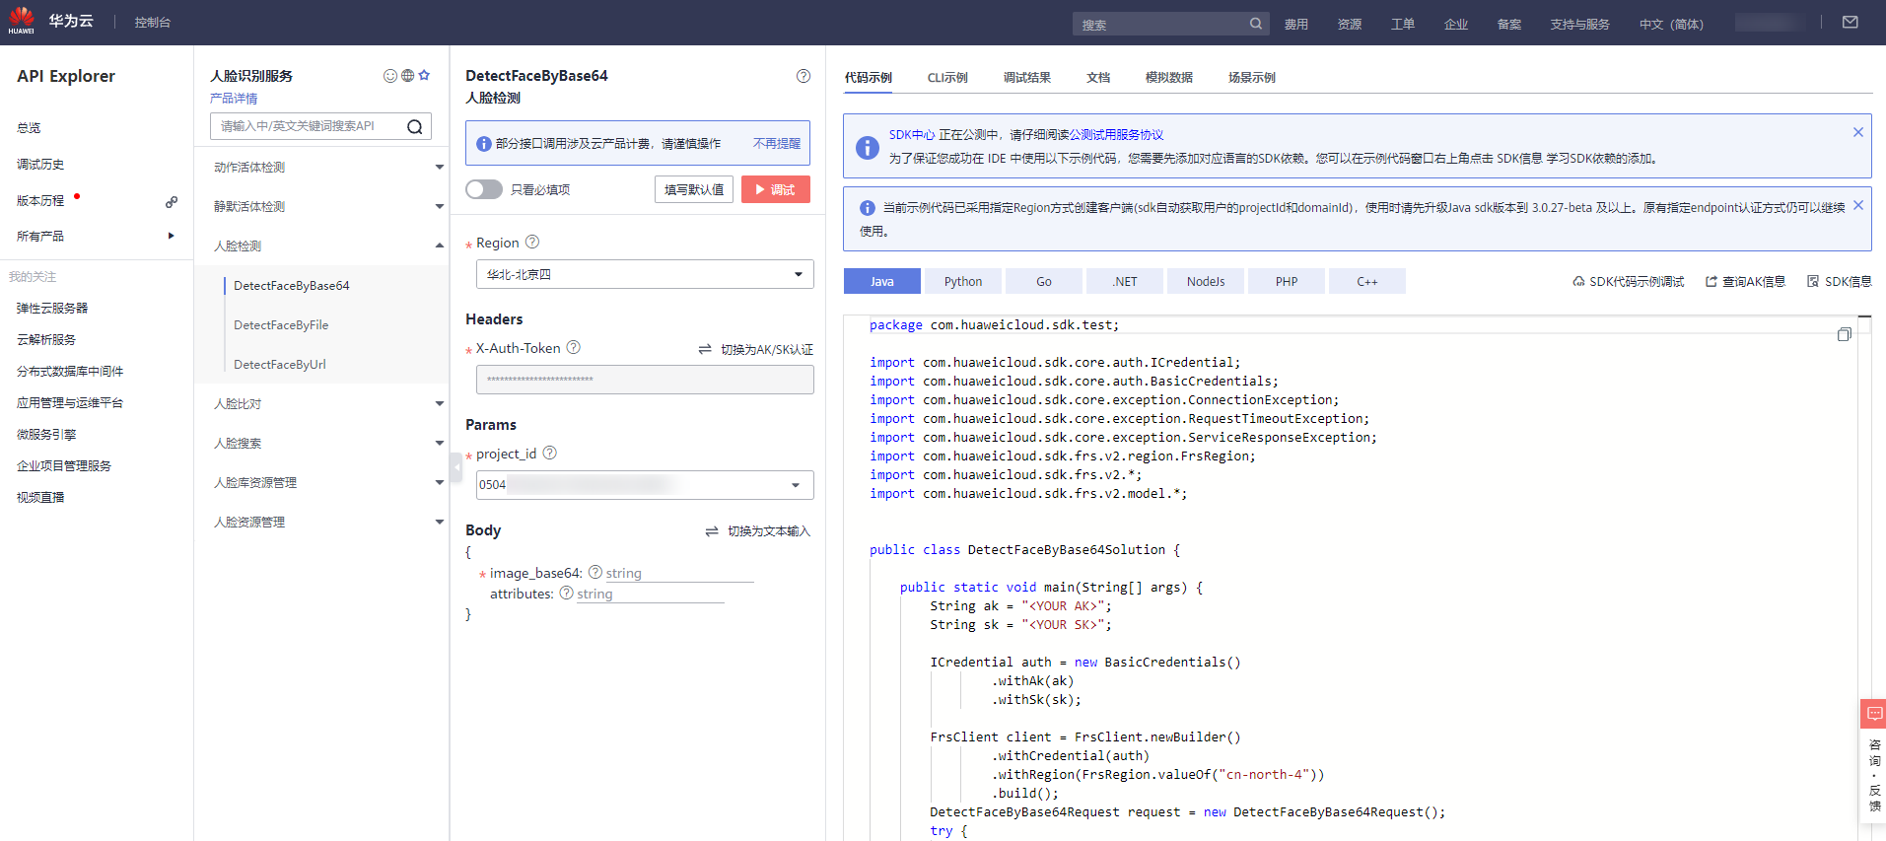Click the globe icon beside 人脸识别服务
1886x841 pixels.
[407, 76]
